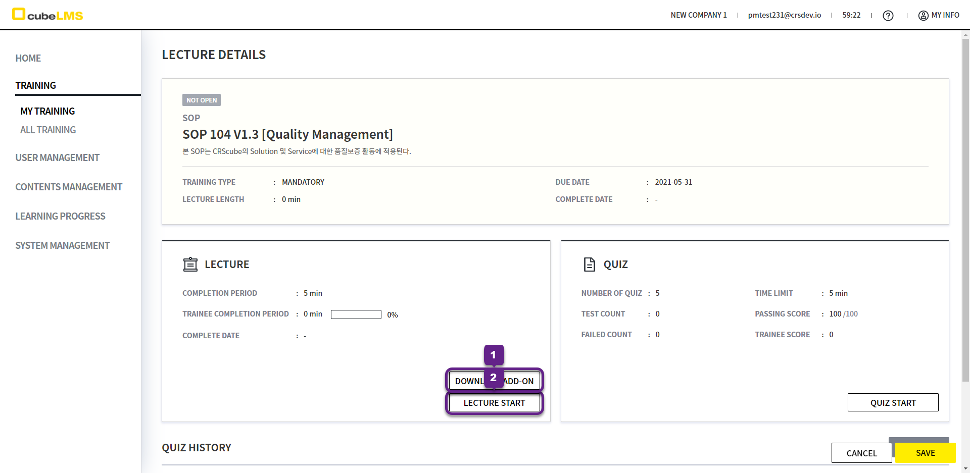
Task: Expand SYSTEM MANAGEMENT menu
Action: point(63,245)
